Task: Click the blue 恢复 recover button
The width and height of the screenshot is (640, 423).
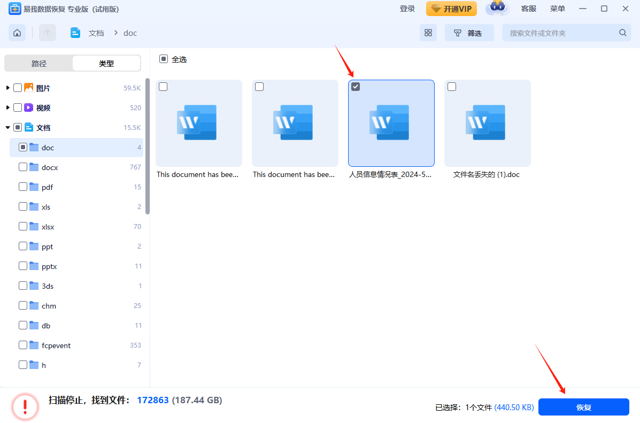Action: point(583,407)
